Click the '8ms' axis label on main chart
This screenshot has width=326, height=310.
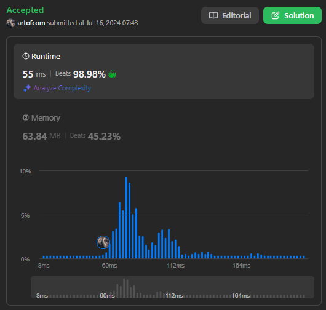pyautogui.click(x=44, y=266)
